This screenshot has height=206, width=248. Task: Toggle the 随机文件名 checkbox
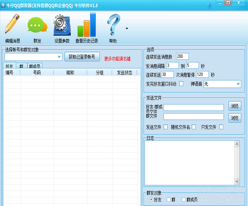(x=194, y=127)
